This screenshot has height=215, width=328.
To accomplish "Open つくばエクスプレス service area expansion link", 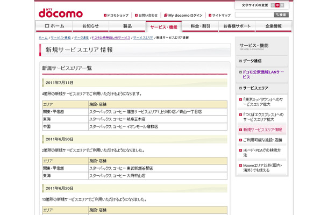I will [x=263, y=117].
